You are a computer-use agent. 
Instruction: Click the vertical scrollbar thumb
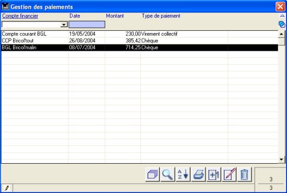pyautogui.click(x=281, y=41)
